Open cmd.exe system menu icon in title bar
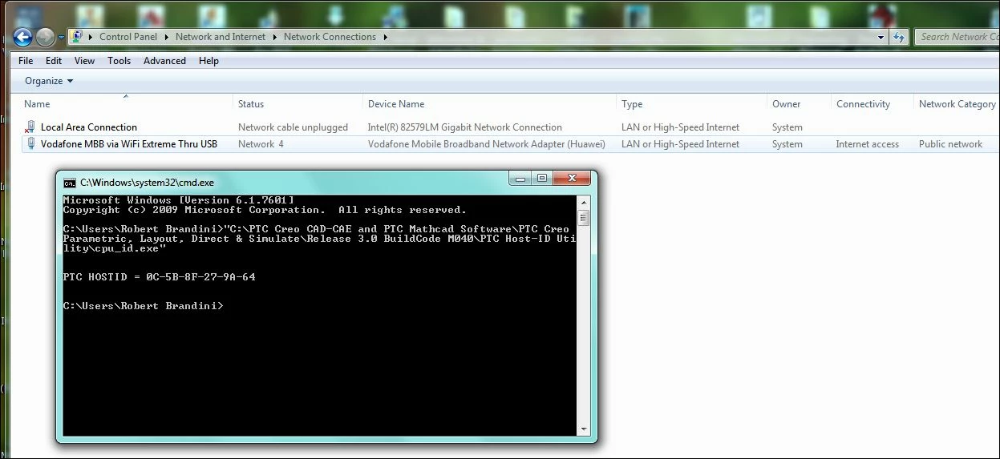 click(70, 182)
